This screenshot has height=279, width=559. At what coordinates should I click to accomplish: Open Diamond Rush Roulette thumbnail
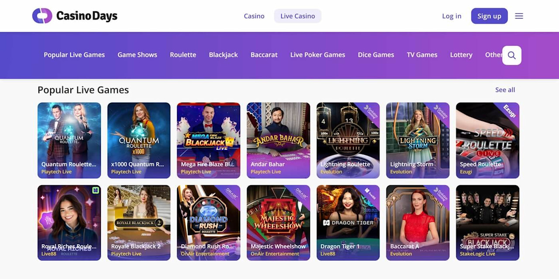(208, 223)
